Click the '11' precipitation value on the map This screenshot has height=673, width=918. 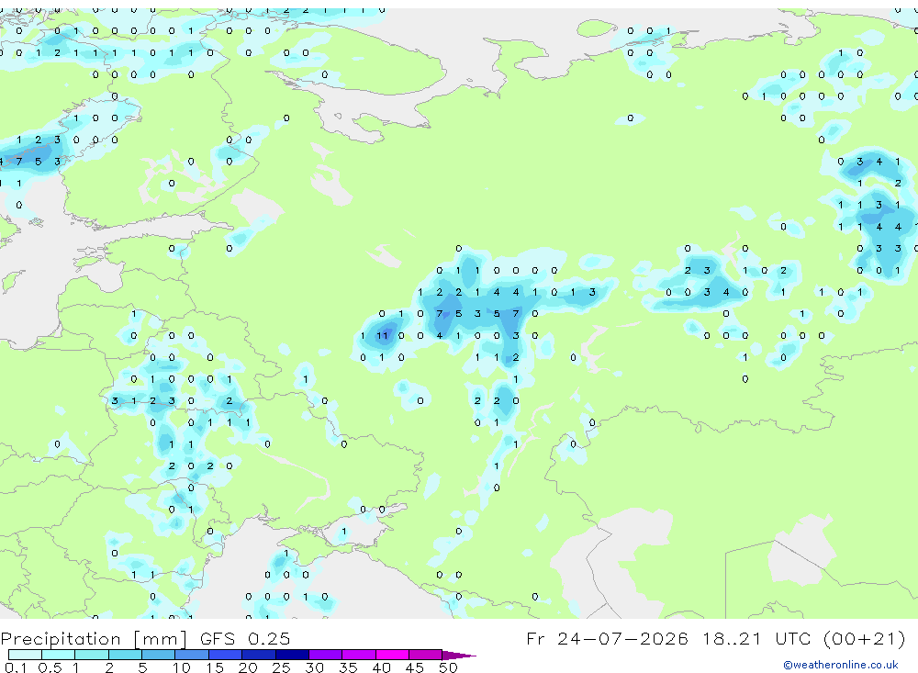tap(382, 336)
